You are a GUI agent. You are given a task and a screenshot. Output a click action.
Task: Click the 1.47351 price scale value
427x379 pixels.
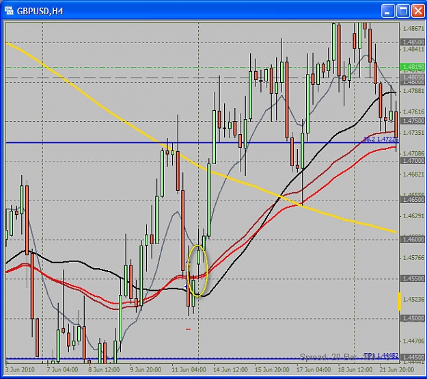413,133
